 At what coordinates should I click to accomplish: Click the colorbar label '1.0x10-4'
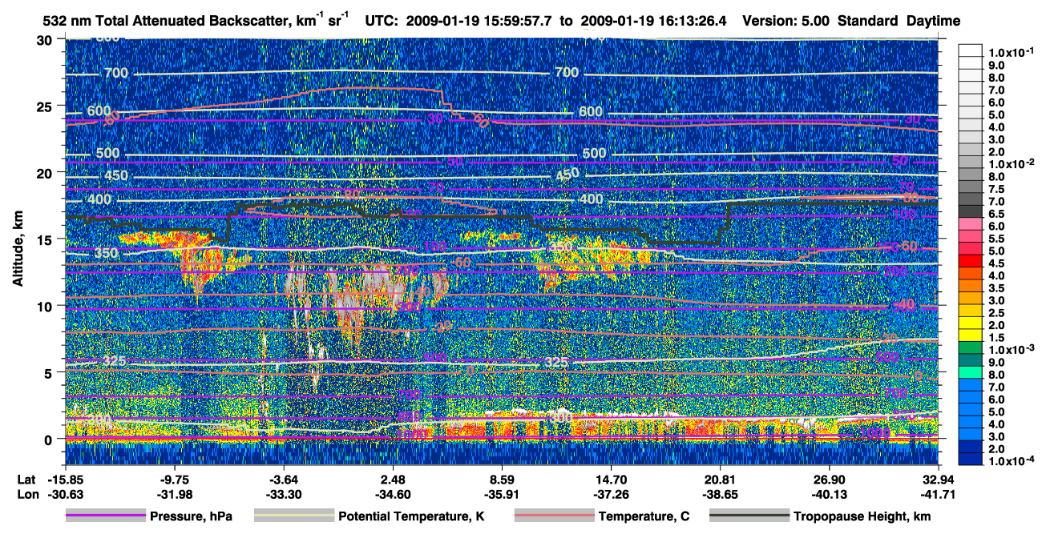[x=1012, y=461]
